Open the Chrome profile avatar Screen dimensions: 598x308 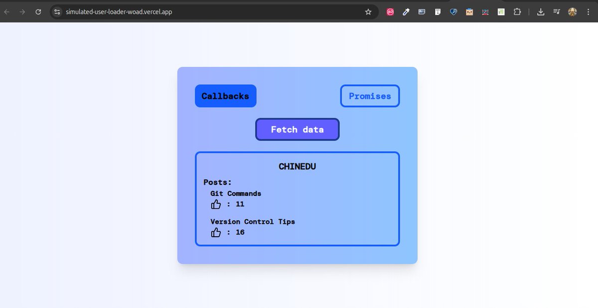(x=573, y=12)
